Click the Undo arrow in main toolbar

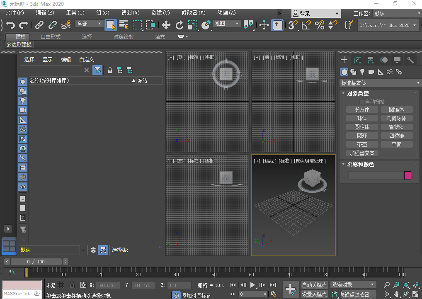pyautogui.click(x=10, y=25)
